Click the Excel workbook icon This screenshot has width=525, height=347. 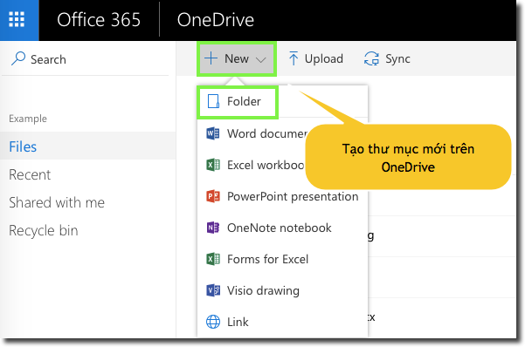pos(213,165)
